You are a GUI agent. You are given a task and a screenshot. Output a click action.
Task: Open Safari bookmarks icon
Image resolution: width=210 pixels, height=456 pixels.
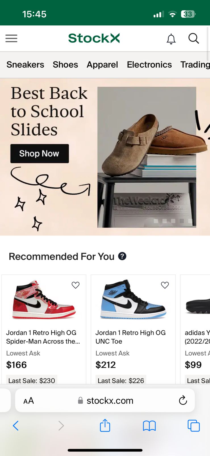point(149,426)
